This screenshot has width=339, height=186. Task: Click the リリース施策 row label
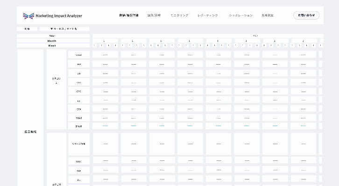coord(79,144)
